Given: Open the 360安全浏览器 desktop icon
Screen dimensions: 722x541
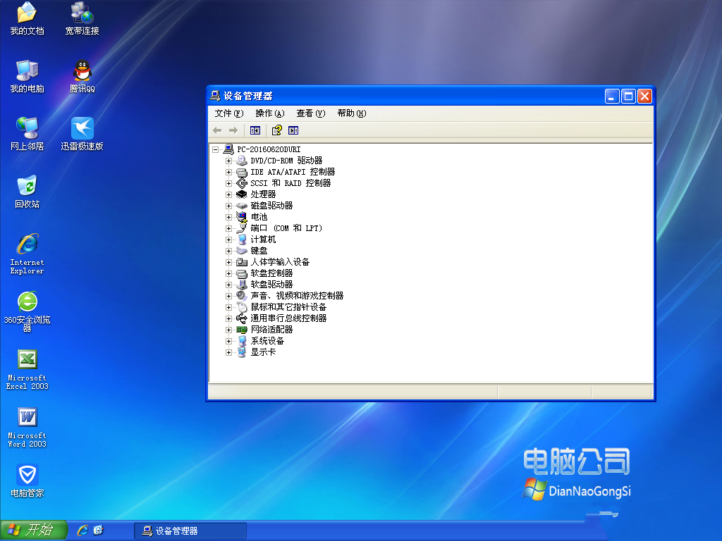Looking at the screenshot, I should (x=27, y=311).
